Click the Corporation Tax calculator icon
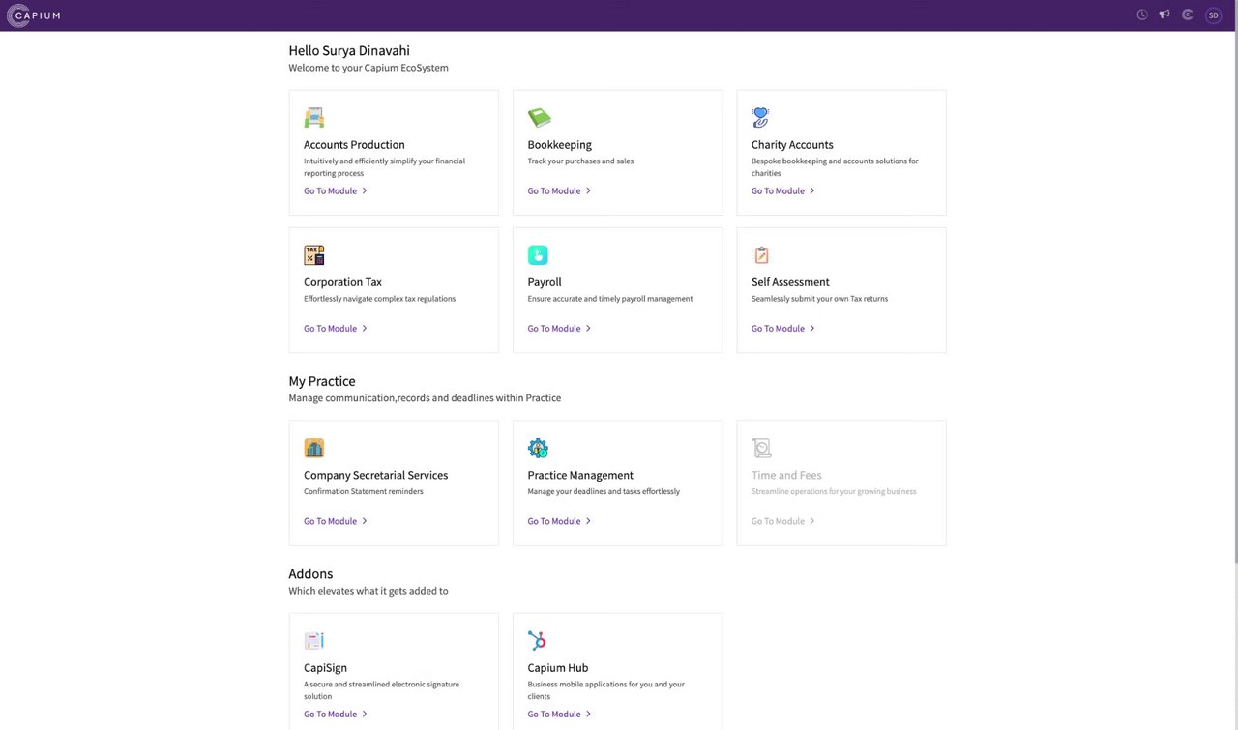This screenshot has height=730, width=1238. 314,255
